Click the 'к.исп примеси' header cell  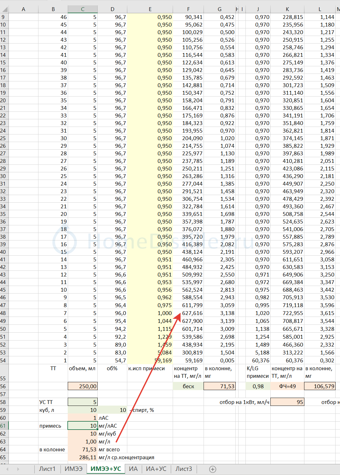150,373
